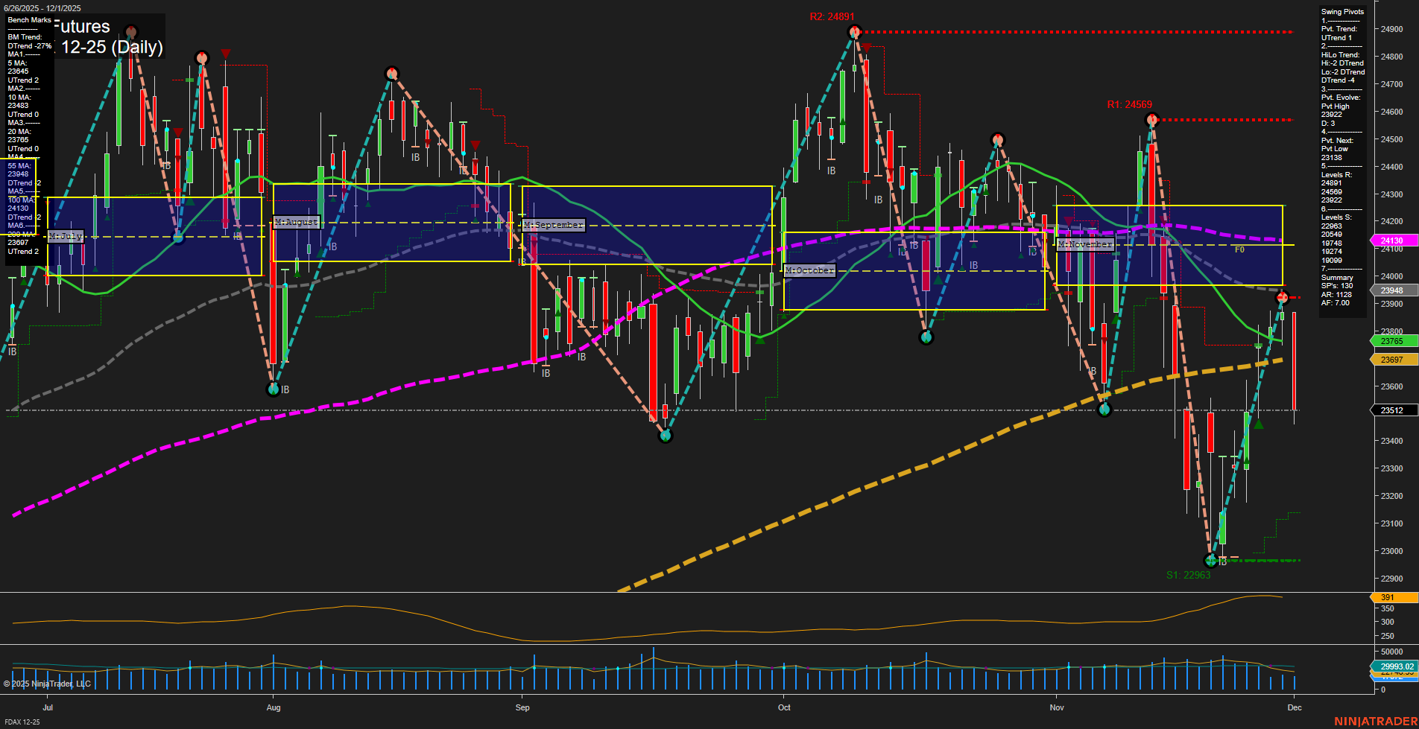Click the magenta 24130 price tag on the axis
1419x729 pixels.
1393,241
